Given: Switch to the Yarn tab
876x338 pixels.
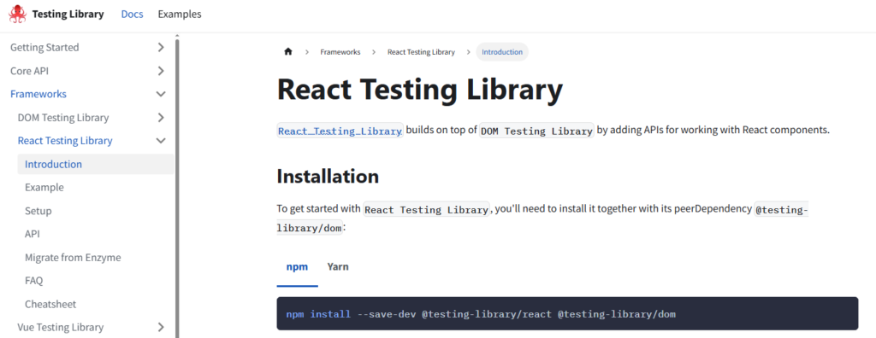Looking at the screenshot, I should point(338,266).
